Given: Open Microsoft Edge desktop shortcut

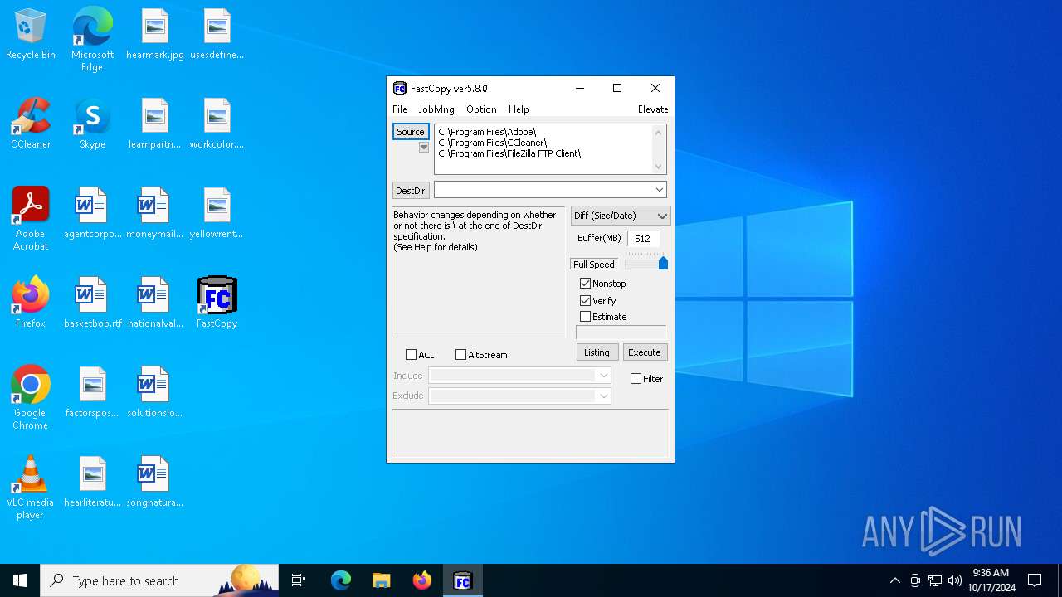Looking at the screenshot, I should click(x=92, y=40).
